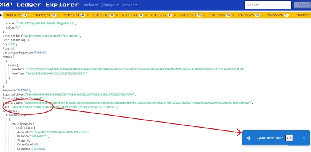The width and height of the screenshot is (311, 152).
Task: Click the ModifiedNode key label
Action: pyautogui.click(x=22, y=124)
